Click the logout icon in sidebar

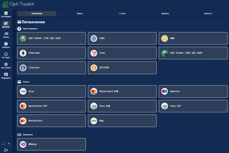click(x=6, y=150)
